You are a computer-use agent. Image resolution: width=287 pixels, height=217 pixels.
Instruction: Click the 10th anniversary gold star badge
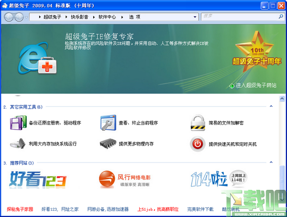click(x=256, y=52)
